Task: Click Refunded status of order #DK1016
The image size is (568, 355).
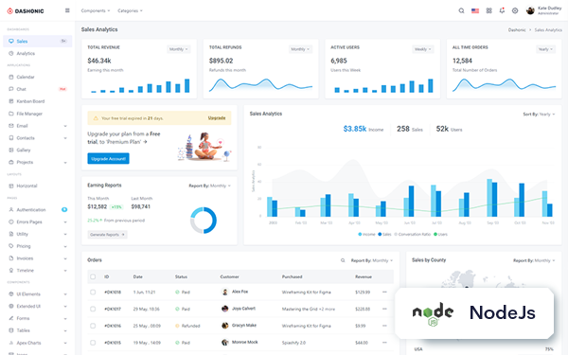Action: [187, 326]
